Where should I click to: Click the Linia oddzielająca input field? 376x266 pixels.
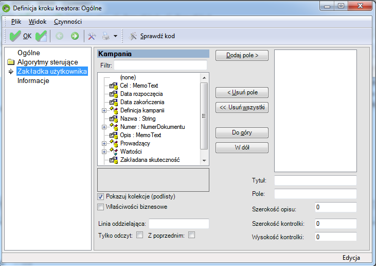coord(179,224)
